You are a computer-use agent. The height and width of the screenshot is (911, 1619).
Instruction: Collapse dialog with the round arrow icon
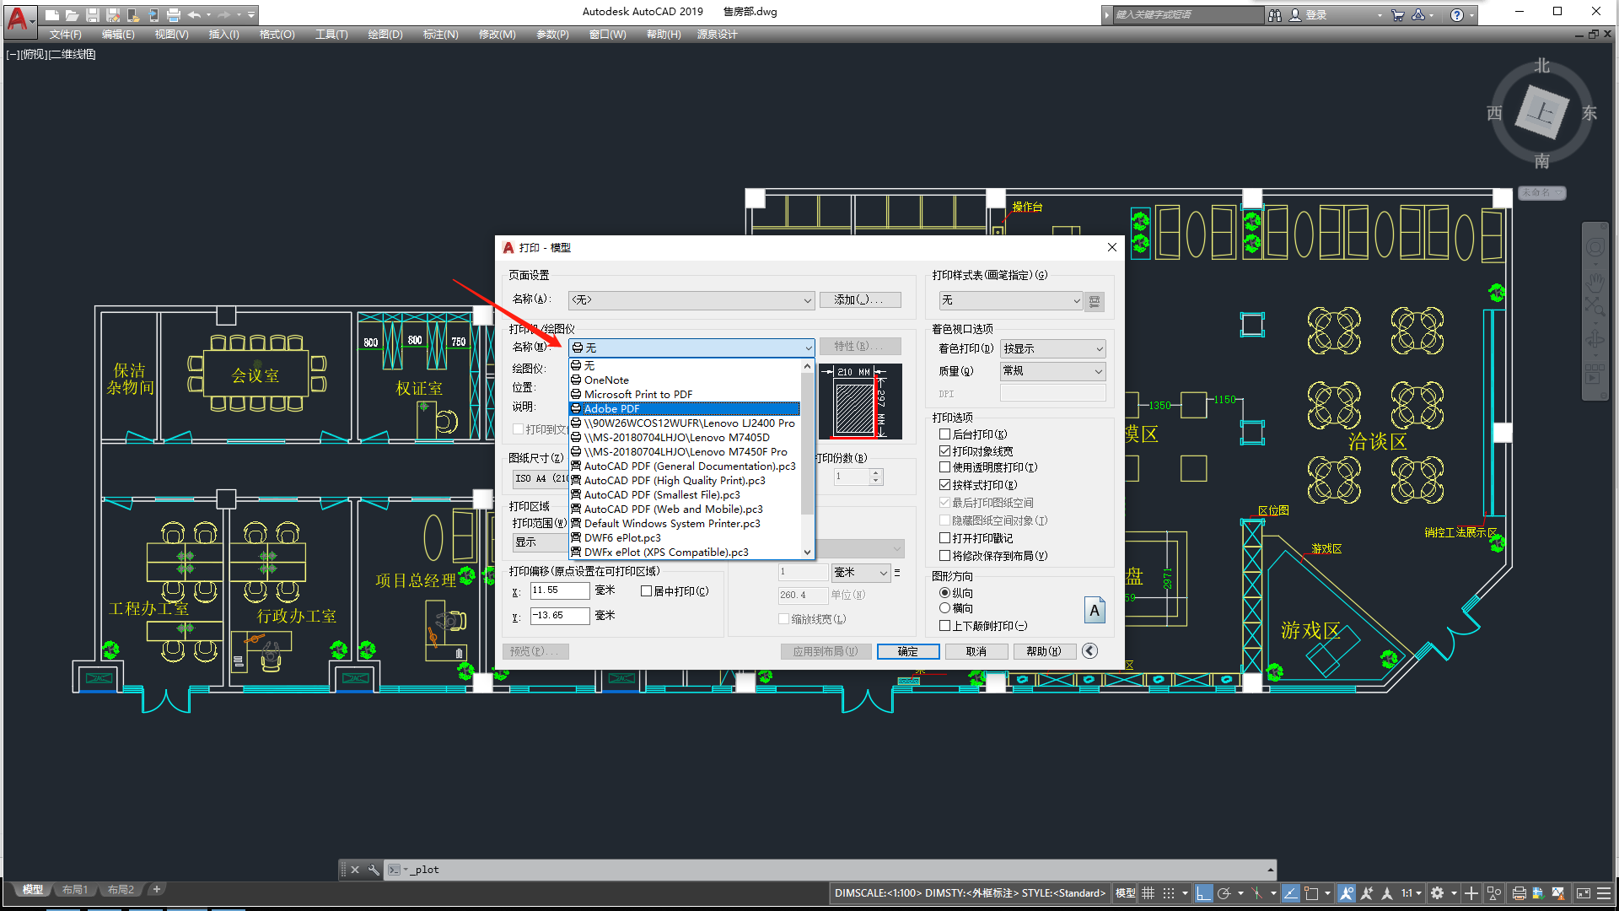tap(1089, 650)
